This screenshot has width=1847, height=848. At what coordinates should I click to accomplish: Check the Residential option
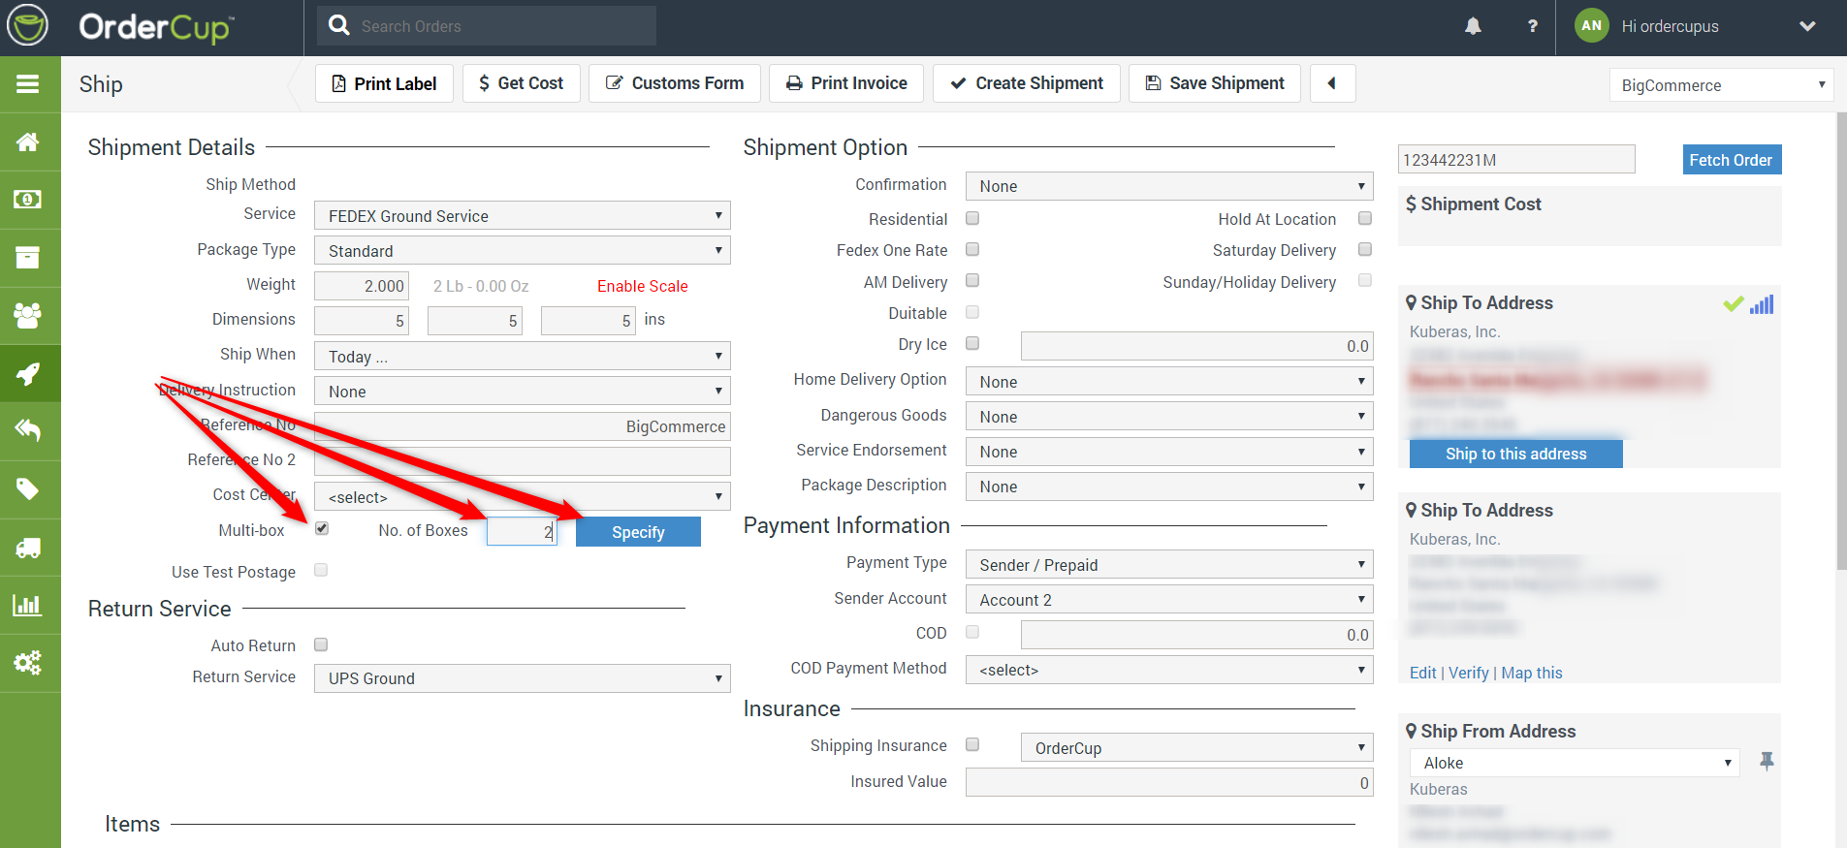click(972, 218)
